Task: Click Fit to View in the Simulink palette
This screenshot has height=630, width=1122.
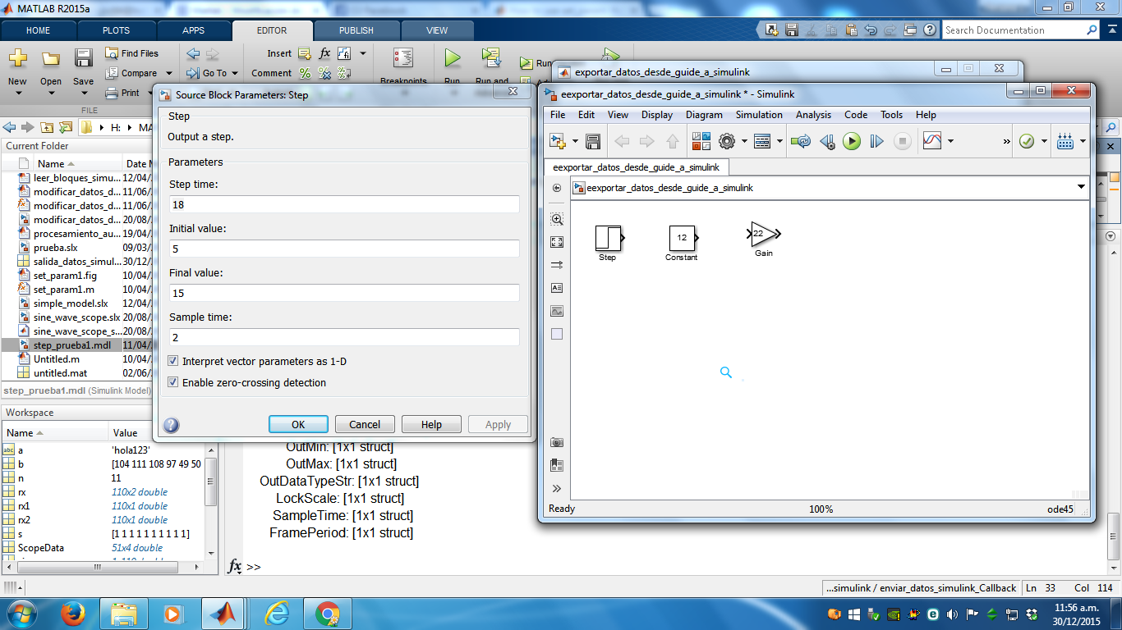Action: pyautogui.click(x=557, y=242)
